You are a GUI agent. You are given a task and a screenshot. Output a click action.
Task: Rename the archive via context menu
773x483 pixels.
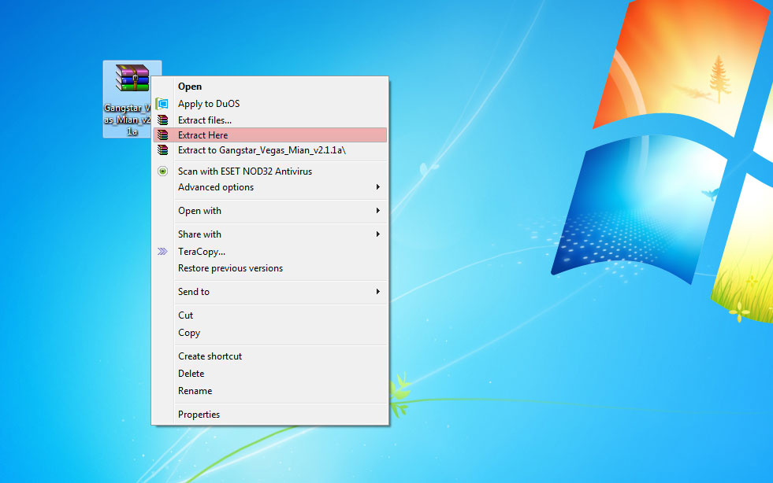[x=269, y=391]
